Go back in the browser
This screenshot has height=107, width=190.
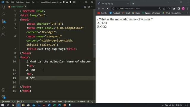(x=99, y=9)
